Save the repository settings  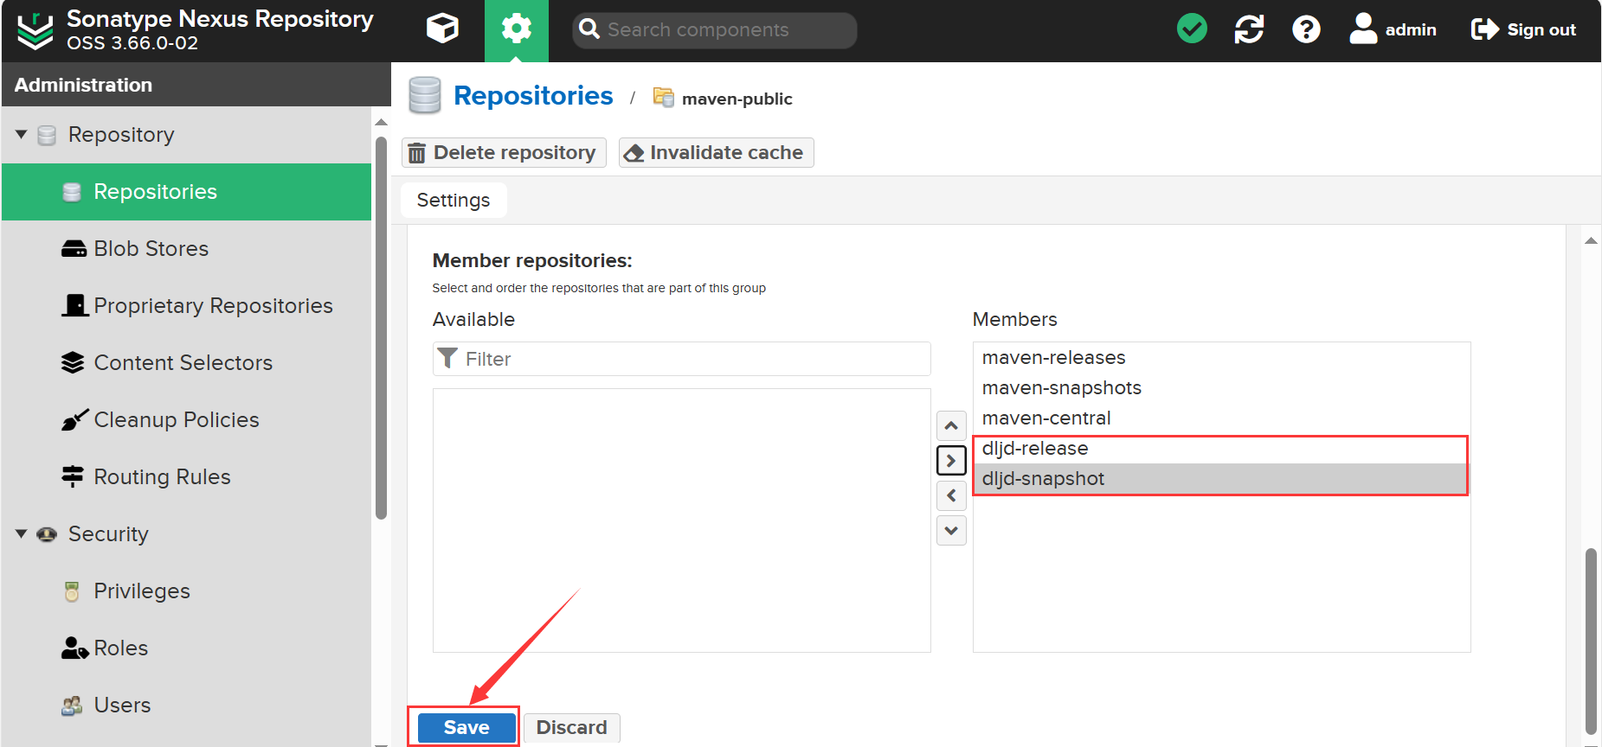pyautogui.click(x=466, y=727)
